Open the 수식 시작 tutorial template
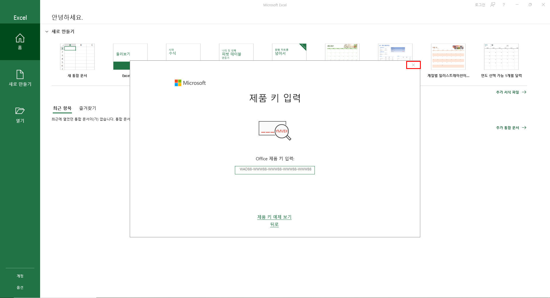 [x=183, y=52]
